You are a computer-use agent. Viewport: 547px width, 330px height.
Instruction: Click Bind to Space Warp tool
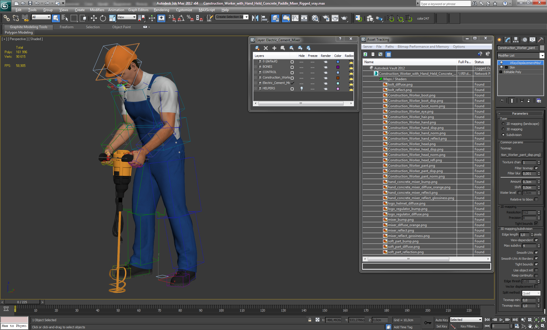[x=25, y=18]
